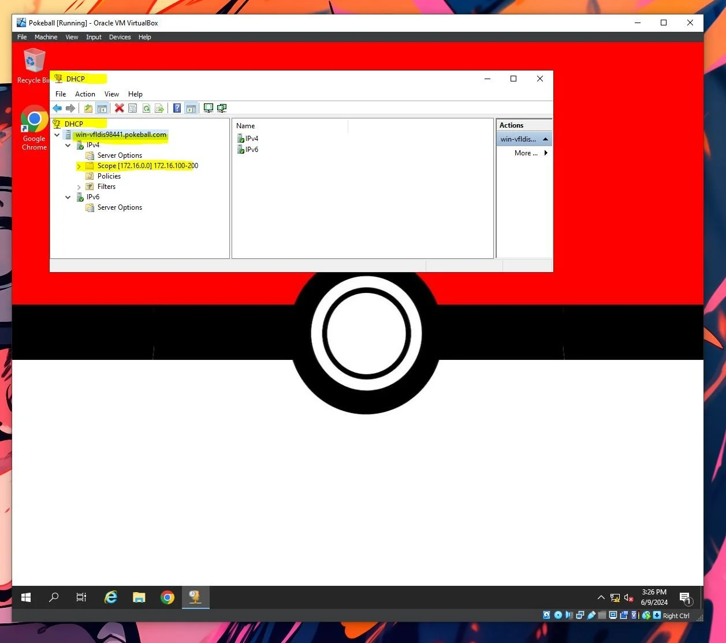Expand the Filters tree node

tap(79, 187)
